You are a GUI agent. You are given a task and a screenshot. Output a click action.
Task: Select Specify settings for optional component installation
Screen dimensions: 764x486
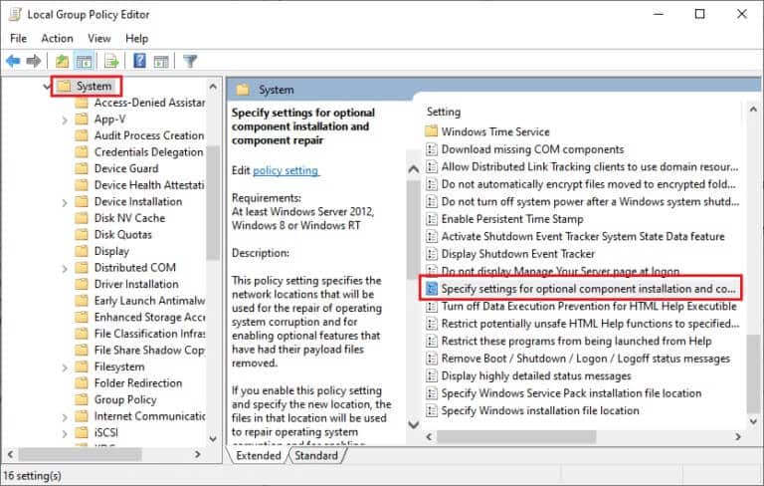[x=581, y=289]
